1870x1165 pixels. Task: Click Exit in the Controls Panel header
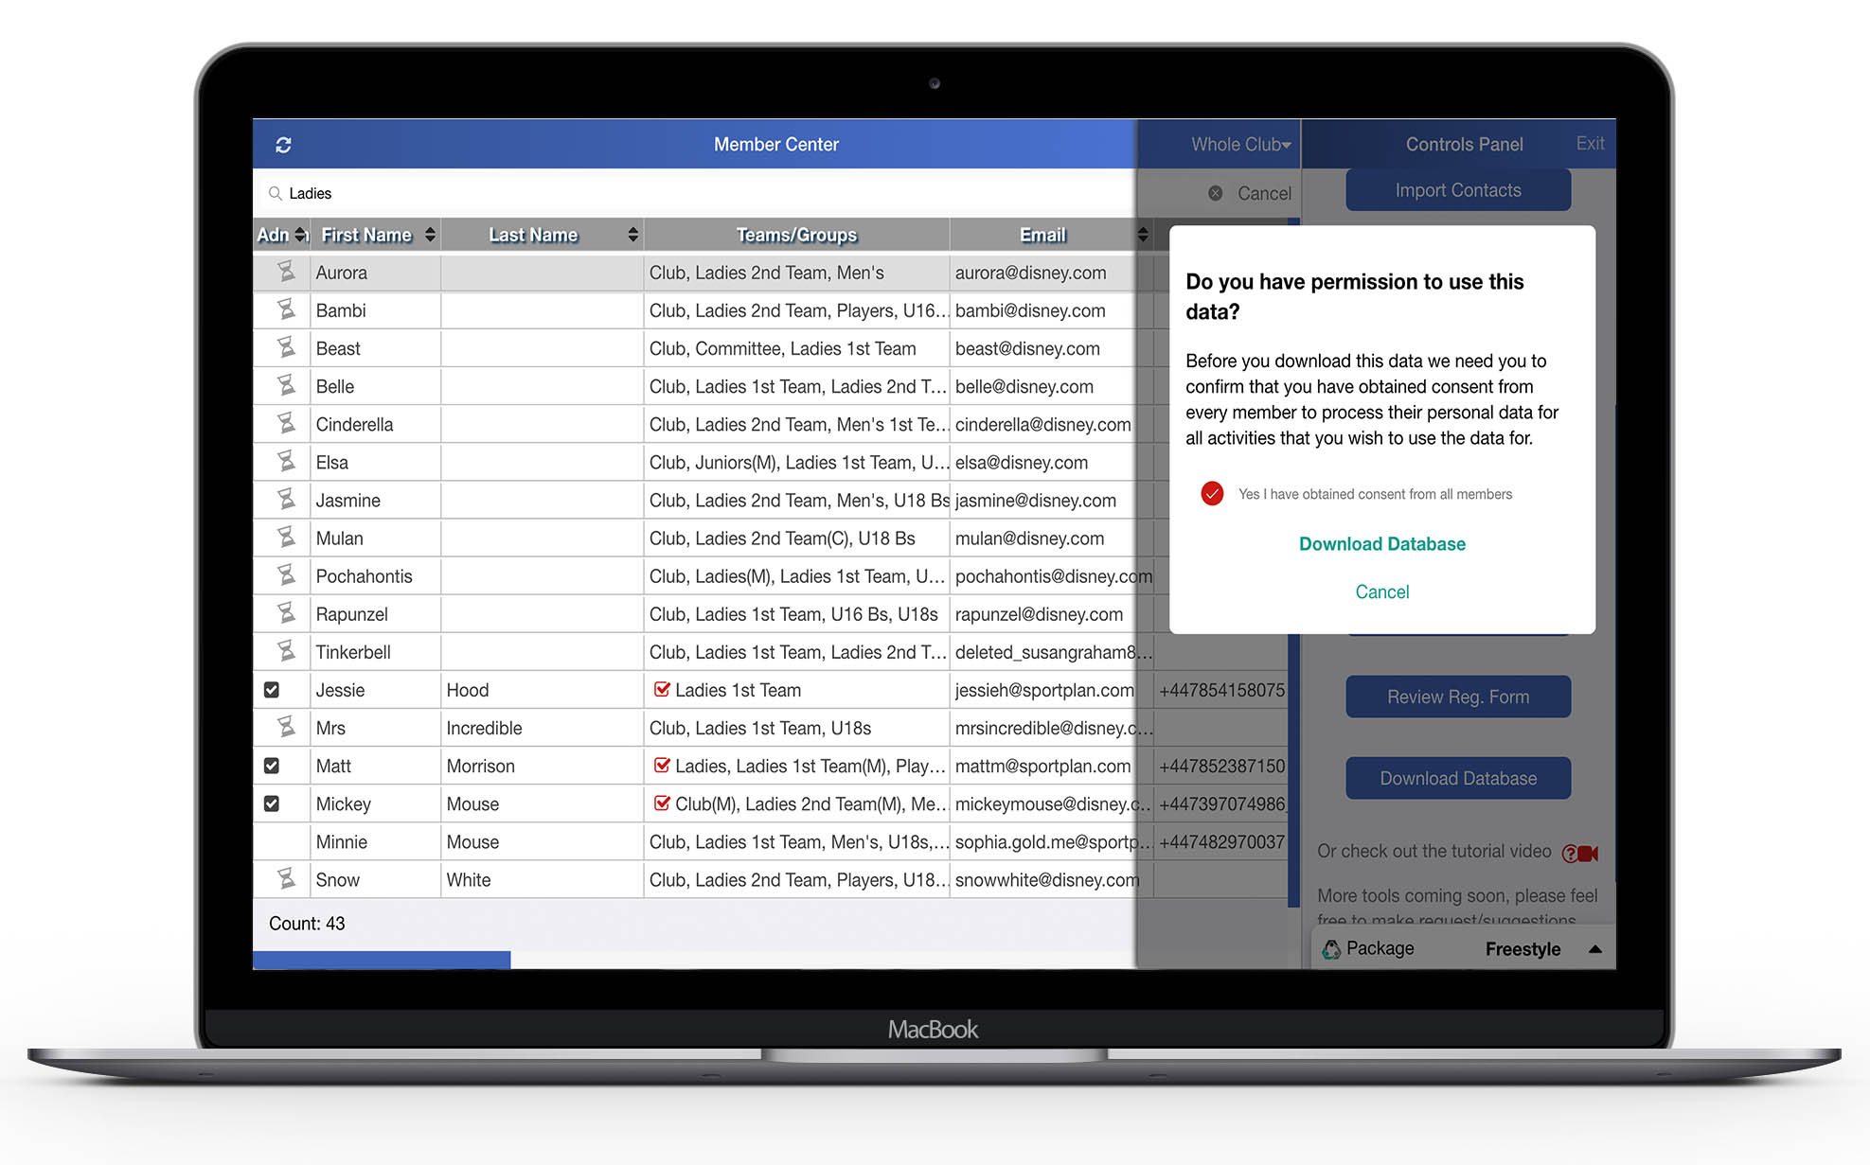click(x=1590, y=144)
